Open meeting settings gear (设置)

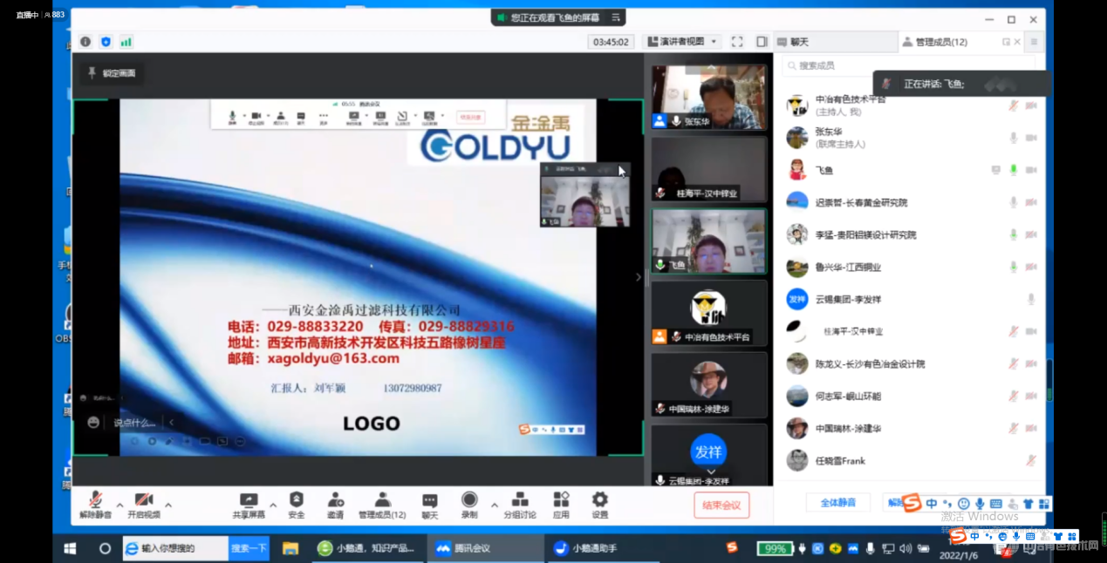[600, 499]
